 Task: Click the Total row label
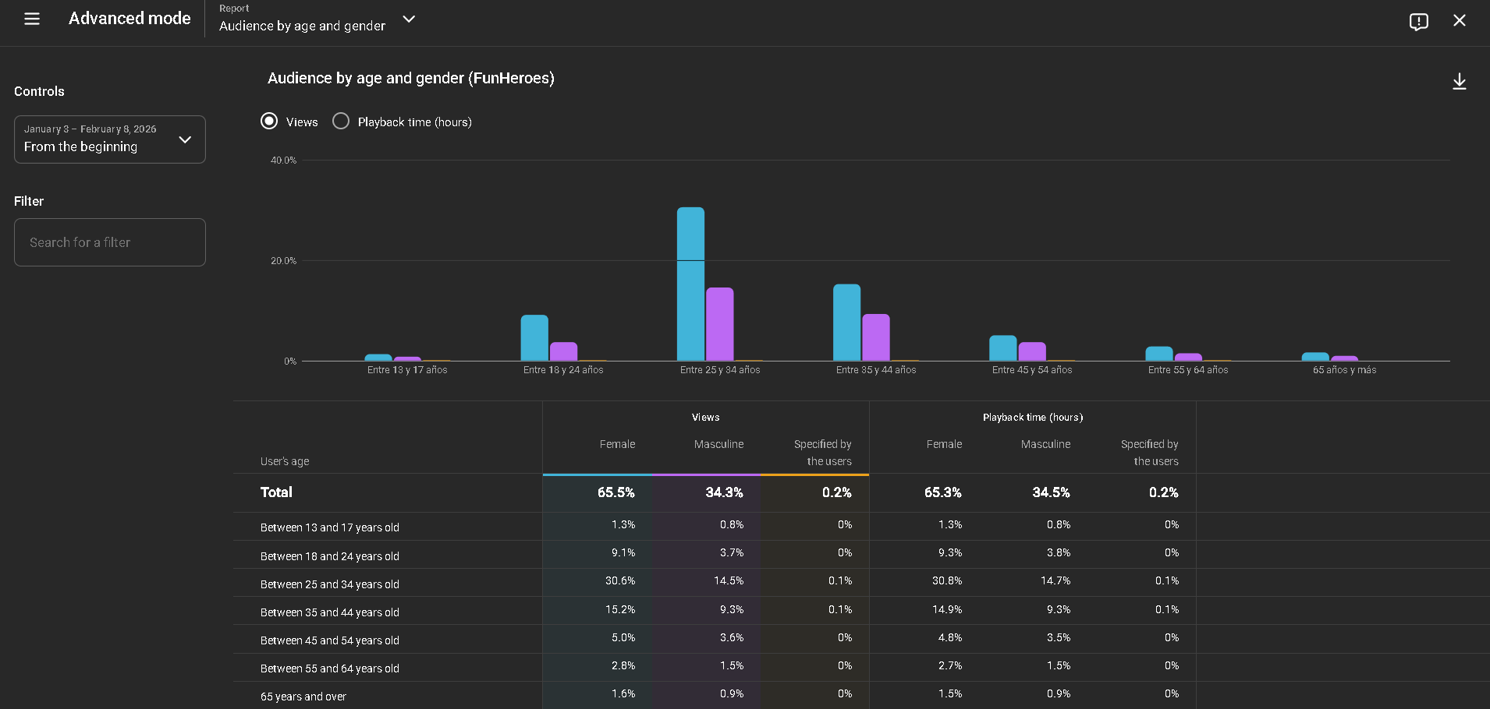click(x=276, y=492)
